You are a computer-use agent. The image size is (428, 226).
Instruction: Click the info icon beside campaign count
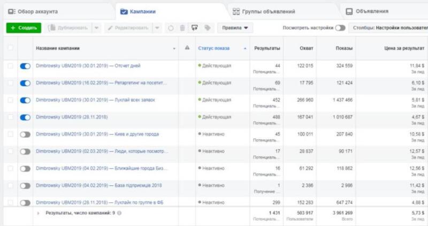[x=119, y=213]
